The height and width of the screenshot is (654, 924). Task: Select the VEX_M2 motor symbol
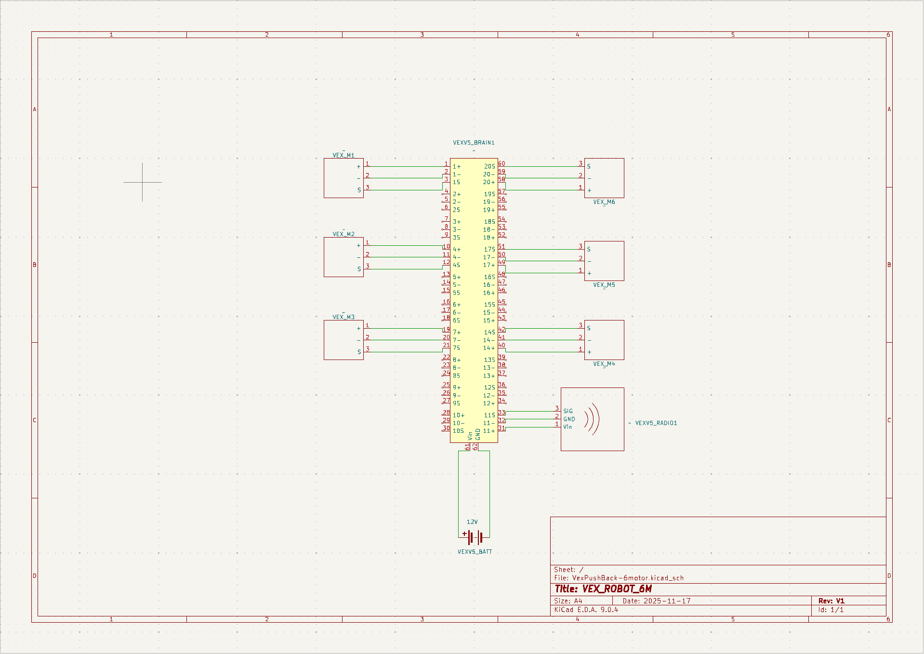(x=343, y=256)
